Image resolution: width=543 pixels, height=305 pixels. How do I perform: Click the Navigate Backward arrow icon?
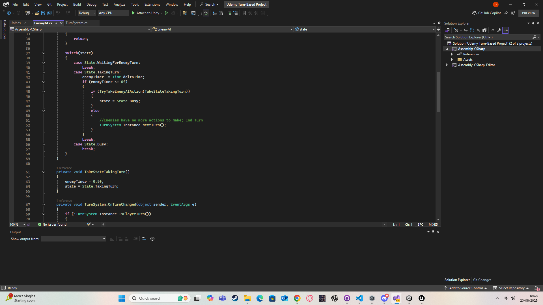click(x=9, y=13)
